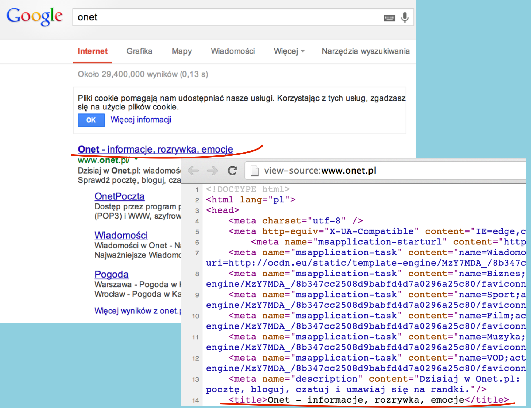Click source line number 1
This screenshot has width=531, height=408.
(x=197, y=190)
